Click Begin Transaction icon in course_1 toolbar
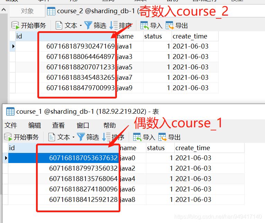This screenshot has width=265, height=223. click(x=8, y=137)
